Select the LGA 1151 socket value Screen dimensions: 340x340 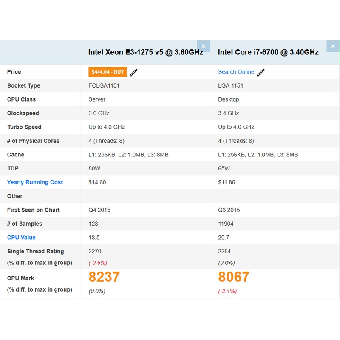pyautogui.click(x=230, y=86)
